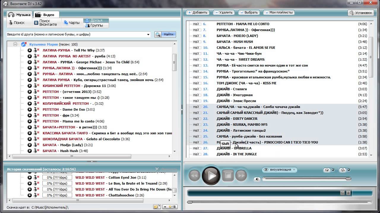
Task: Open Мои плэйлисты
Action: 279,12
